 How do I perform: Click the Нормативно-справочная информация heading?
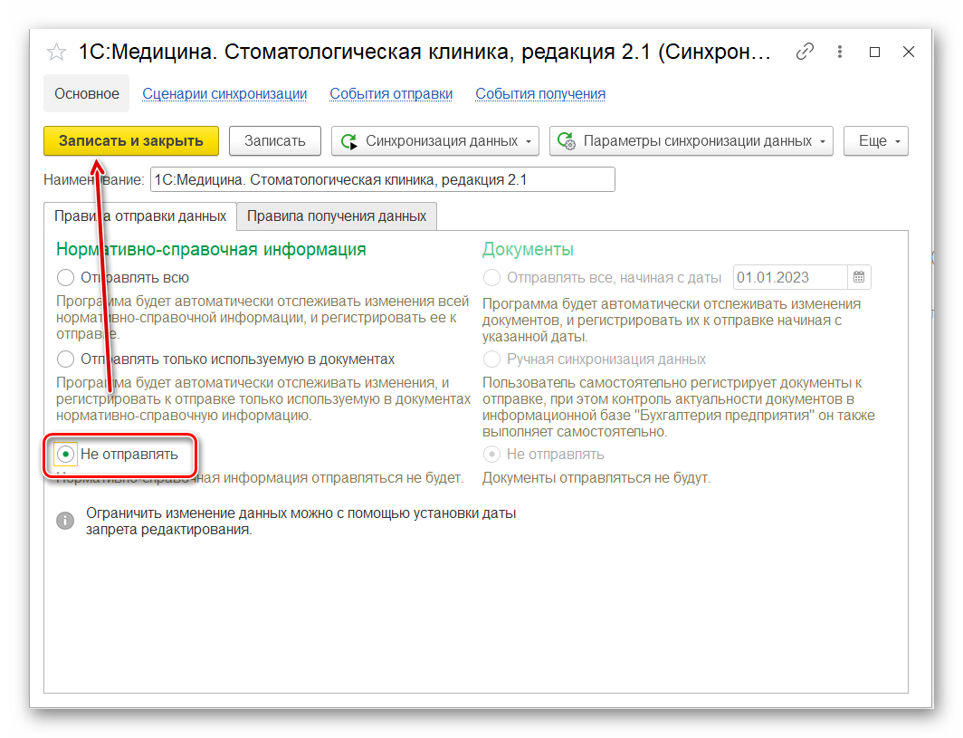click(x=211, y=250)
